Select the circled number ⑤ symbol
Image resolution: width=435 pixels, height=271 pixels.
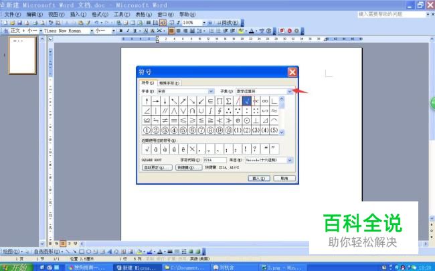(183, 130)
